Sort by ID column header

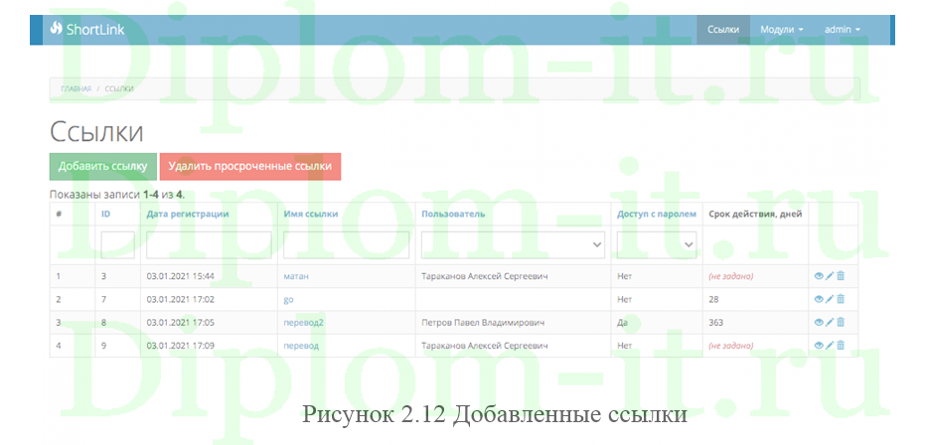pyautogui.click(x=105, y=214)
